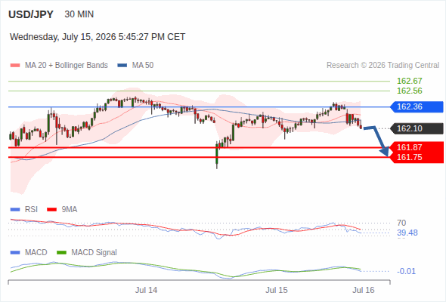The image size is (446, 302).
Task: Click the MACD Signal legend label
Action: pos(94,253)
